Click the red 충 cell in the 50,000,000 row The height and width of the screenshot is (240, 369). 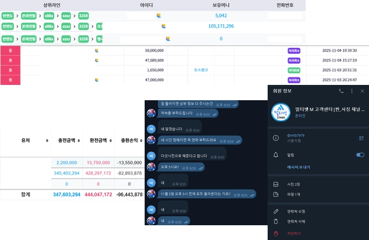tap(11, 51)
